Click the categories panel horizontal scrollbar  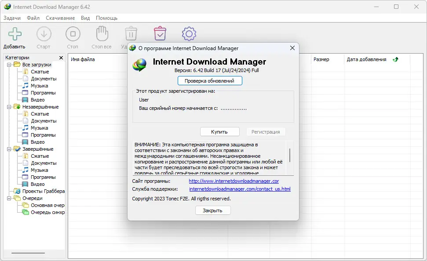click(x=28, y=253)
